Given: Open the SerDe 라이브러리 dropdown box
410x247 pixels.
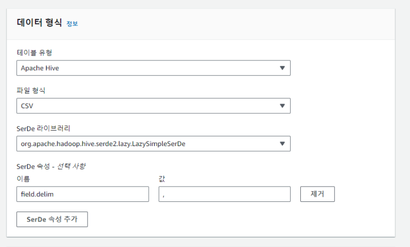Looking at the screenshot, I should [153, 143].
